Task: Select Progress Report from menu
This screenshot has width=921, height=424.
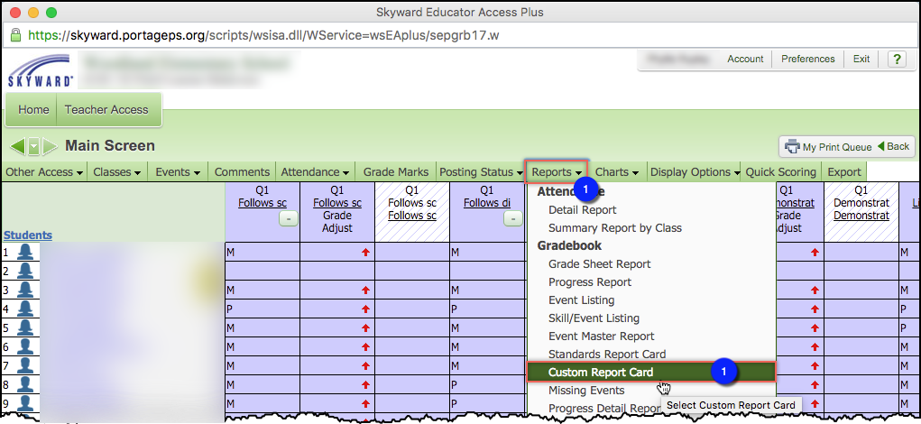Action: coord(590,282)
